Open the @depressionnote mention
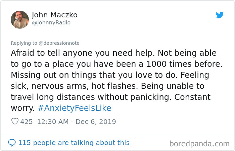 (x=58, y=43)
